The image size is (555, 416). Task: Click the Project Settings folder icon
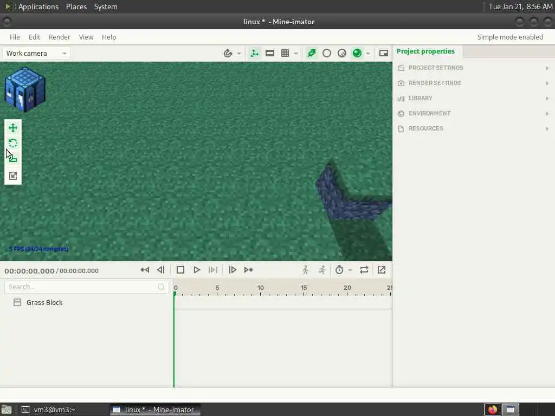tap(401, 68)
